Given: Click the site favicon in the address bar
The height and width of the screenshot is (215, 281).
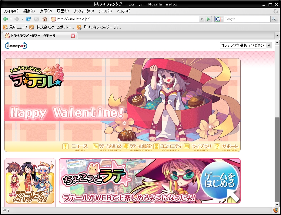Looking at the screenshot, I should pyautogui.click(x=53, y=19).
